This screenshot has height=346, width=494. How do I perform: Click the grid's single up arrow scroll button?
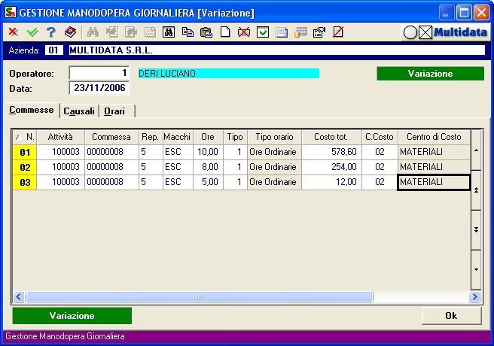pyautogui.click(x=476, y=150)
